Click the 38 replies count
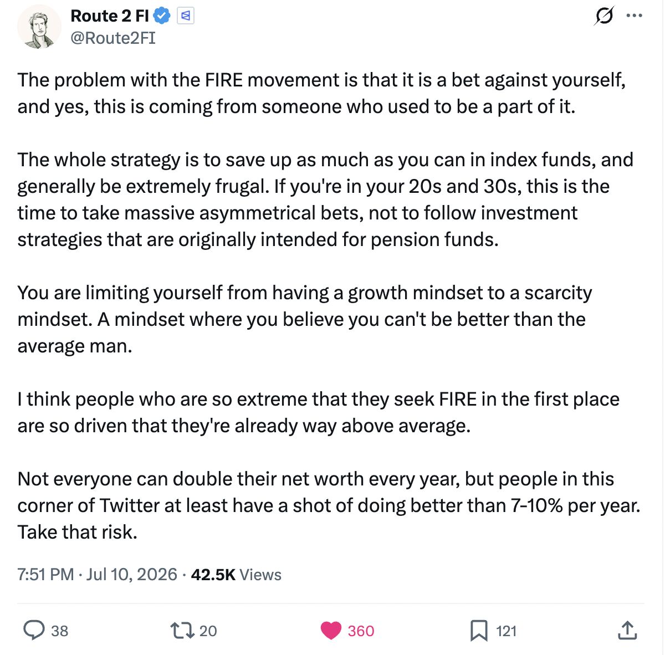The height and width of the screenshot is (655, 665). (59, 631)
